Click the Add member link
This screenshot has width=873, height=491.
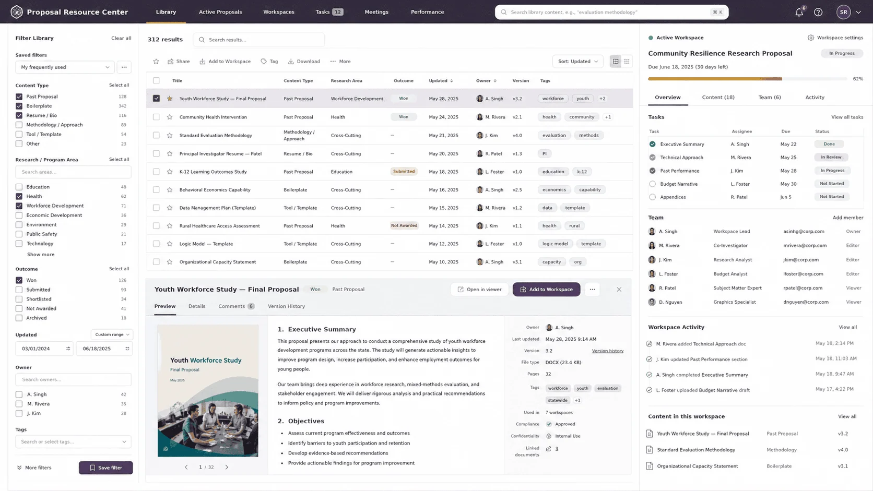pyautogui.click(x=847, y=218)
